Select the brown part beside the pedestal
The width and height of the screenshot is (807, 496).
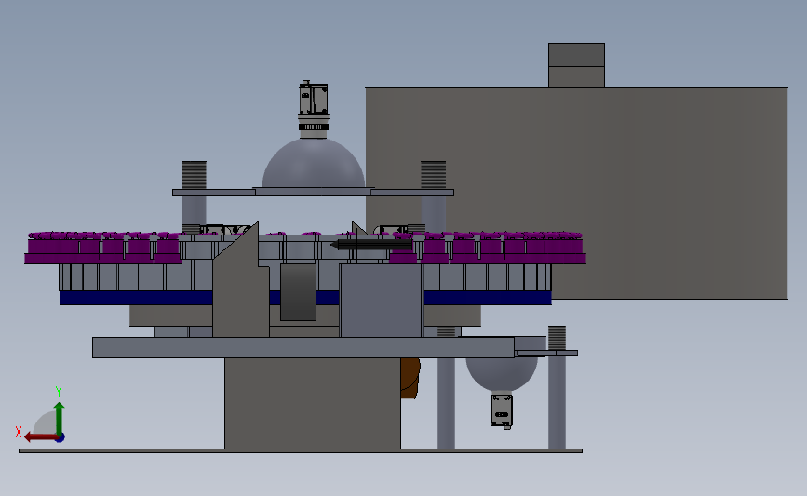[x=410, y=378]
